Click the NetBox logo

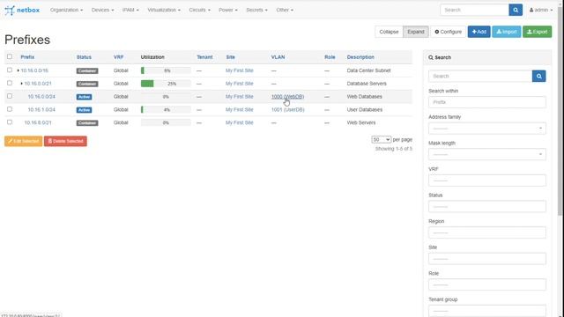22,10
